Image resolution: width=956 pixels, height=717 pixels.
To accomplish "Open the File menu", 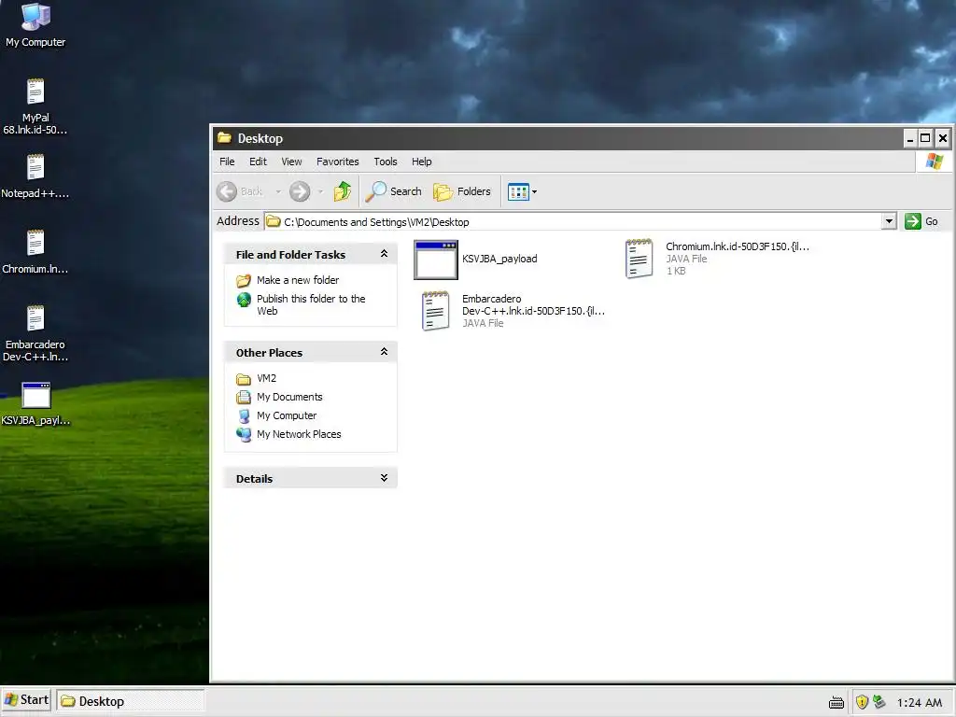I will click(x=227, y=162).
